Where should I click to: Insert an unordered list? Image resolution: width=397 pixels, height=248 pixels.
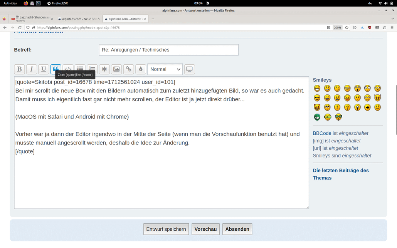80,69
